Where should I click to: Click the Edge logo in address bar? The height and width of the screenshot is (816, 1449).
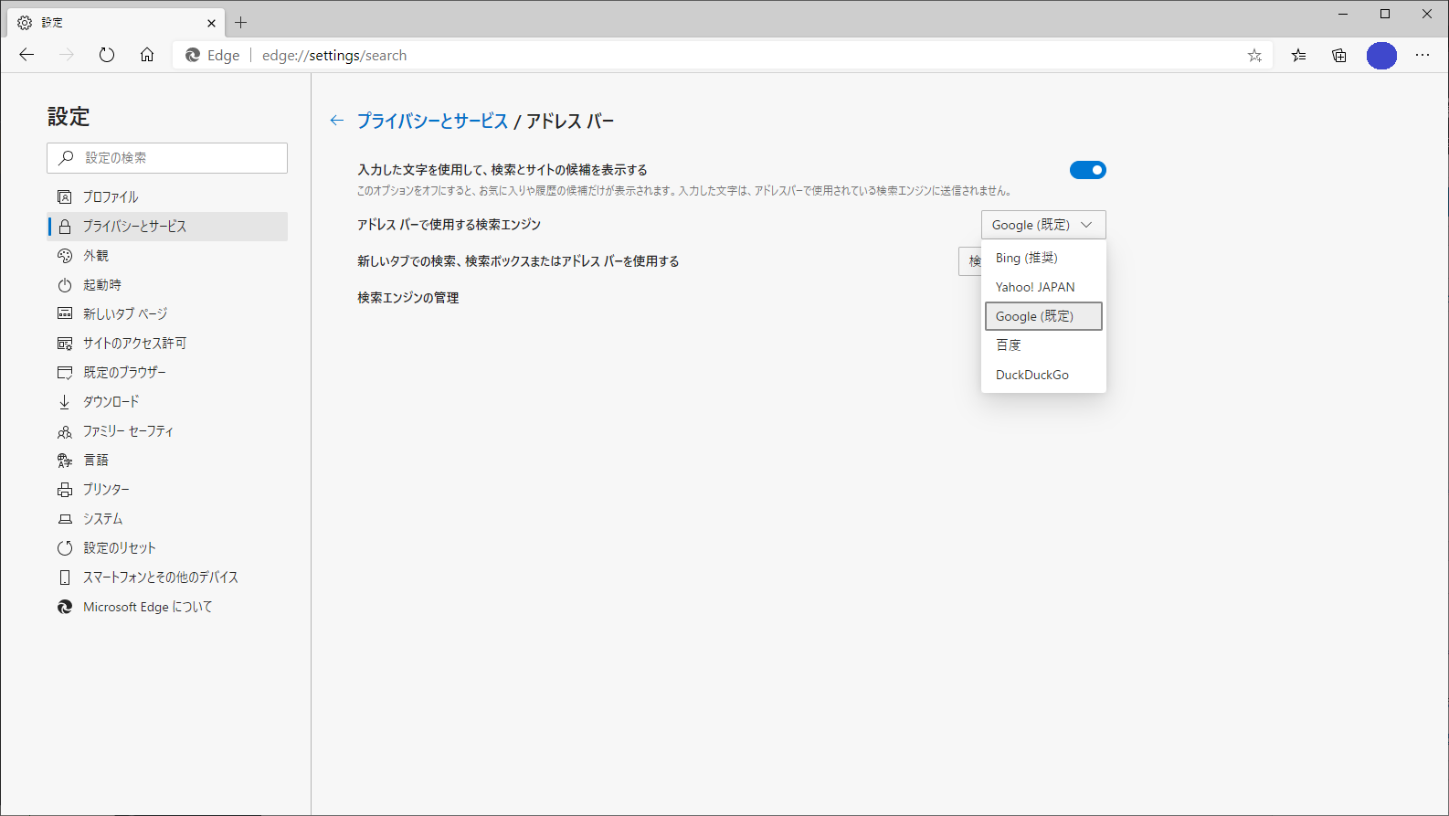(193, 55)
